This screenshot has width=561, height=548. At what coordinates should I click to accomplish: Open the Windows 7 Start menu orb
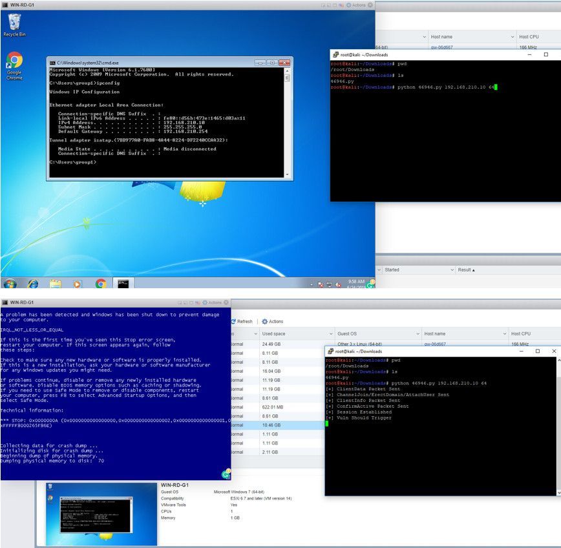tap(10, 284)
